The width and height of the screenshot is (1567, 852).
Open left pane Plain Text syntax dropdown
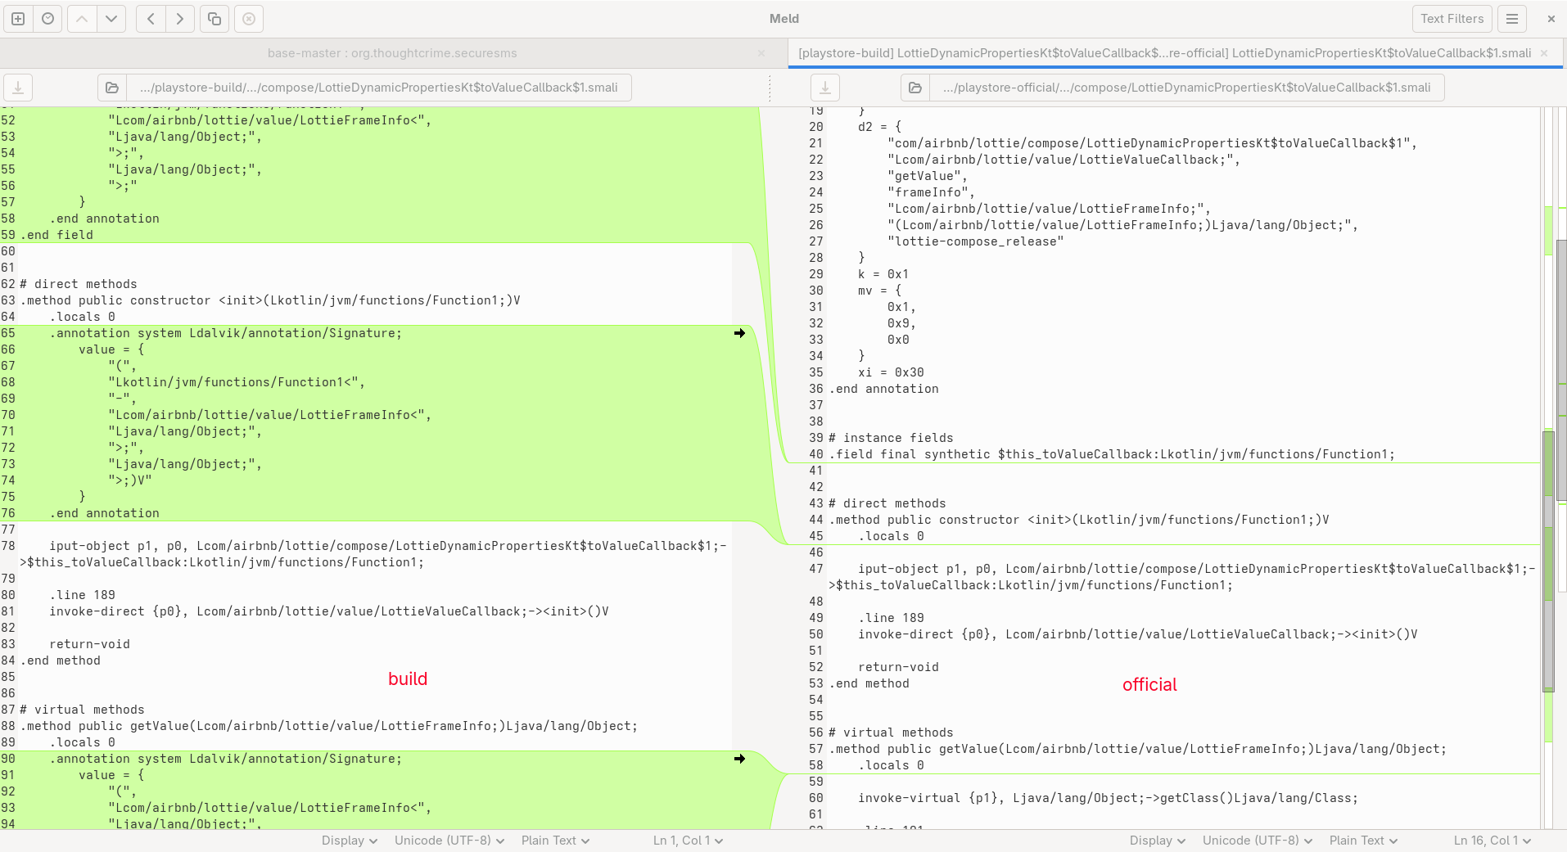pos(556,841)
